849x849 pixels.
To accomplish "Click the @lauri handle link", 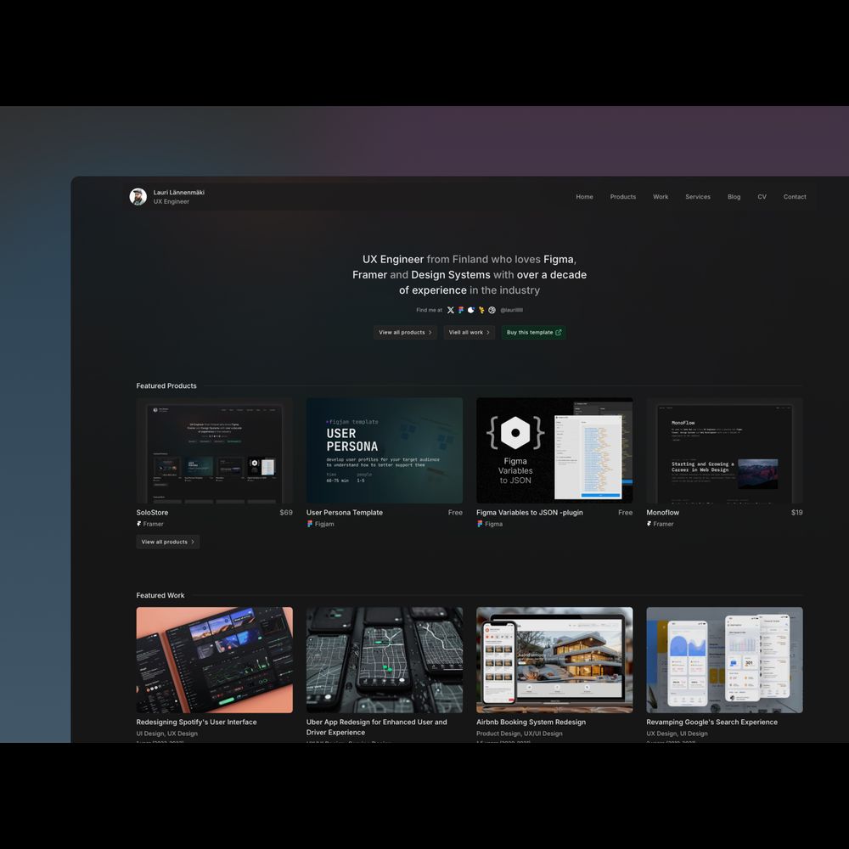I will click(511, 311).
